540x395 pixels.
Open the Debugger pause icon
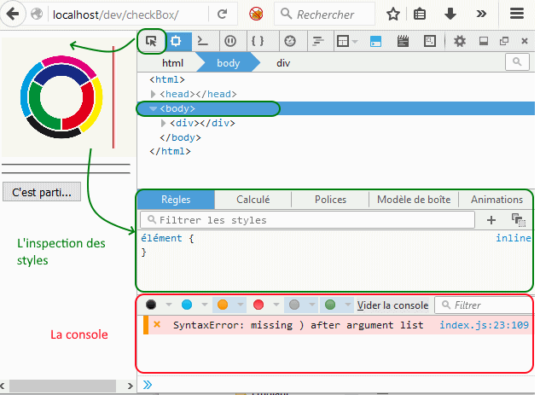230,40
